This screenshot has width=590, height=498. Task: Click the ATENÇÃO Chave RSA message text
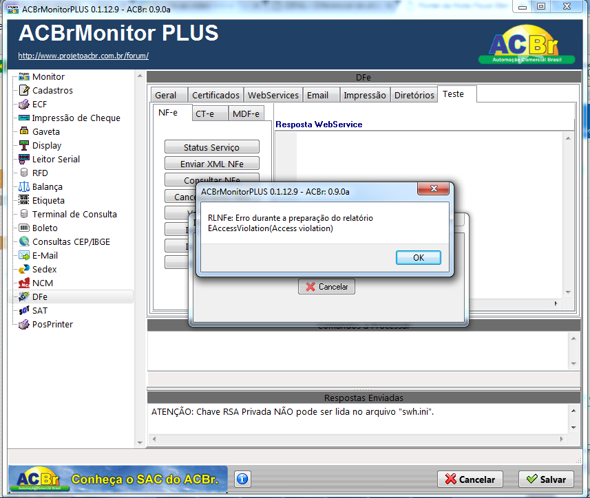pos(293,412)
